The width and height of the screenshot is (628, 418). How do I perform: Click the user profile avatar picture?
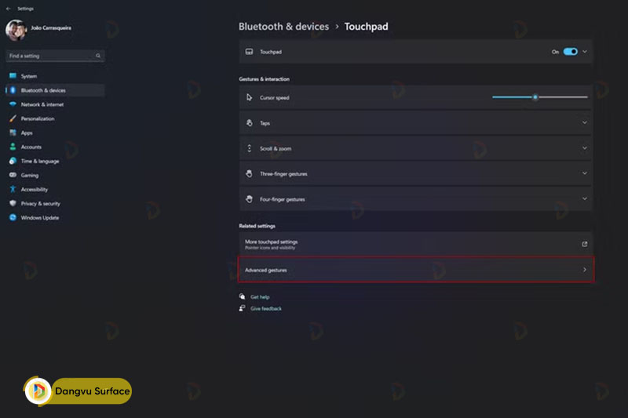pyautogui.click(x=16, y=30)
